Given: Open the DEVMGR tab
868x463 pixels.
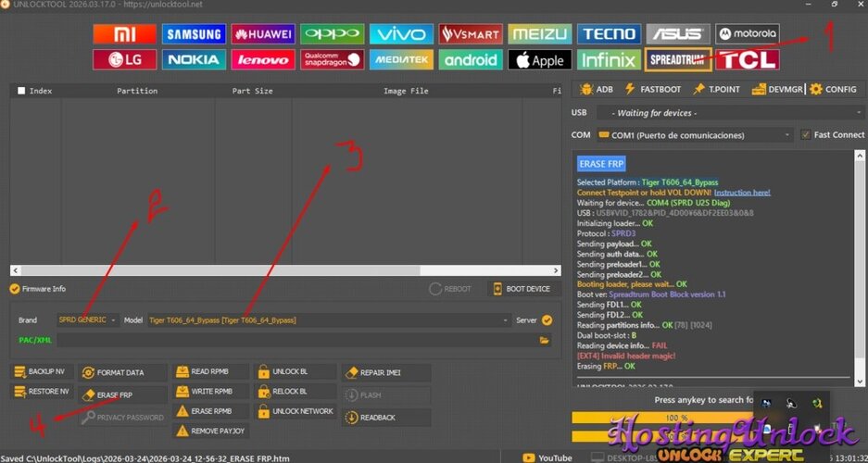Looking at the screenshot, I should (x=777, y=89).
